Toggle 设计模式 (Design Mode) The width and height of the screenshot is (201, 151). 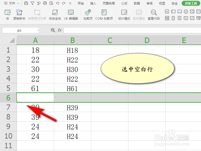[124, 14]
